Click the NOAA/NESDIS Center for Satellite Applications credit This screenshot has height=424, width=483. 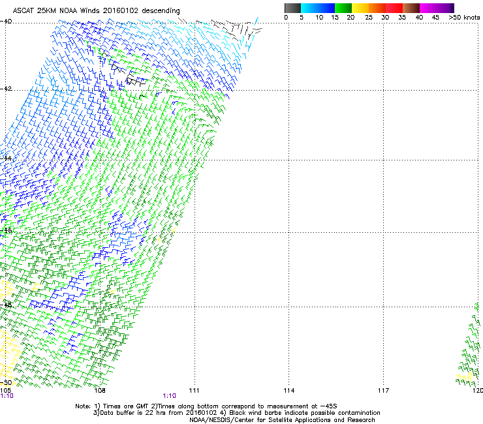pos(282,420)
